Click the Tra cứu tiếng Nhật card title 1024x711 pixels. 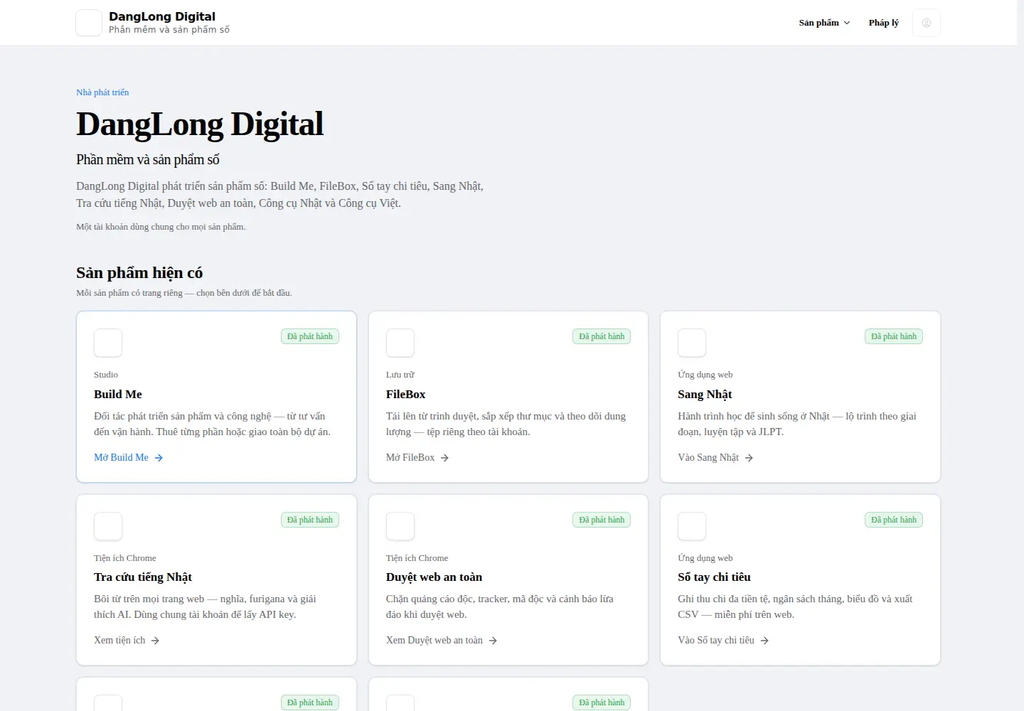tap(143, 577)
